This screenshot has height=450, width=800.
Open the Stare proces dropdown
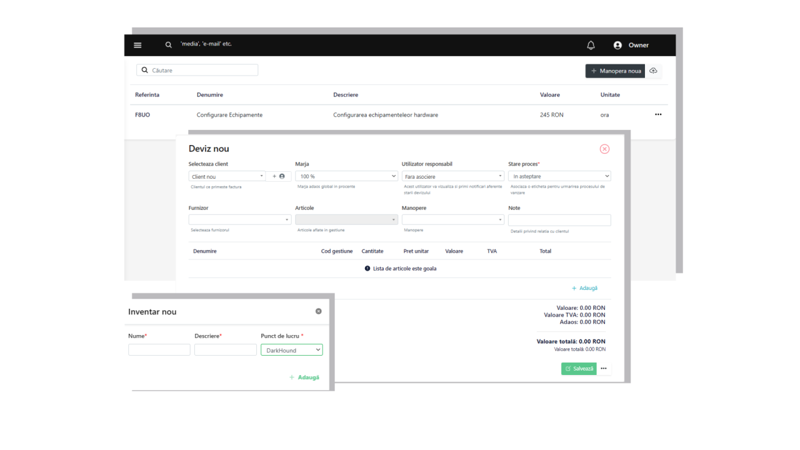pyautogui.click(x=559, y=176)
